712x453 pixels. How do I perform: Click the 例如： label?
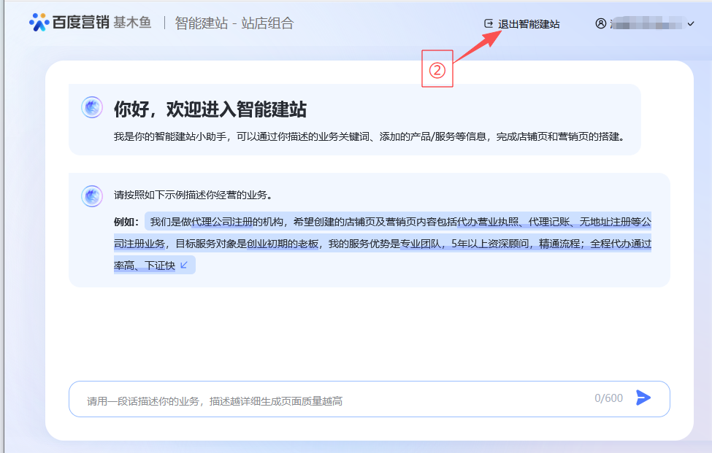pyautogui.click(x=126, y=222)
